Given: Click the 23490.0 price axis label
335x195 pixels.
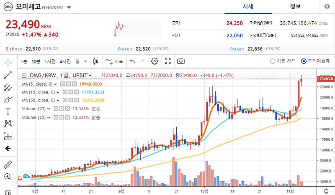Looking at the screenshot, I should coord(326,79).
